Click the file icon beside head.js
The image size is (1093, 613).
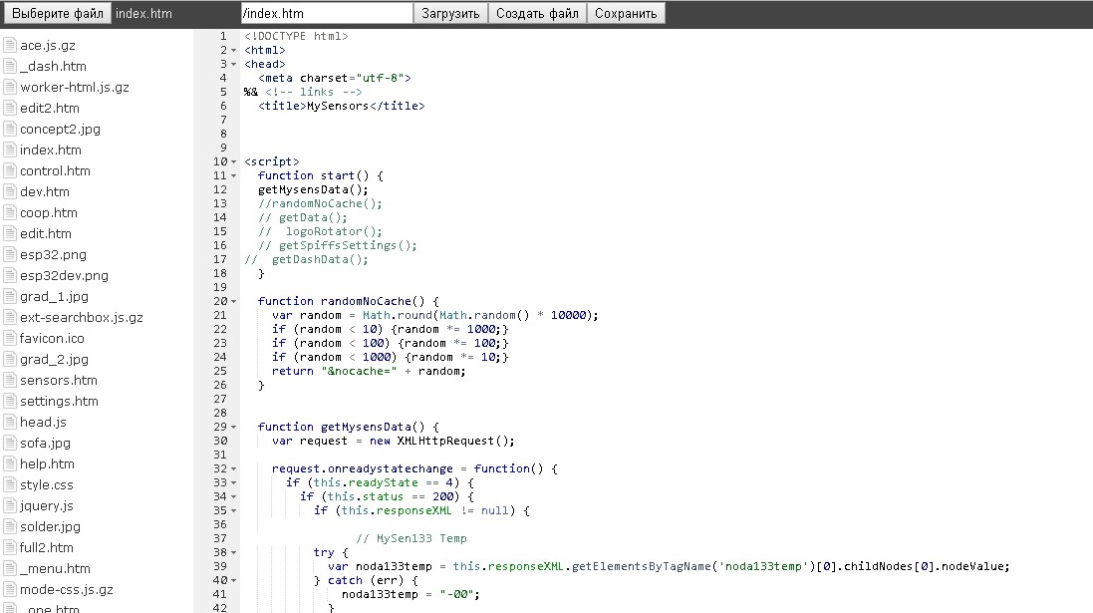tap(10, 422)
